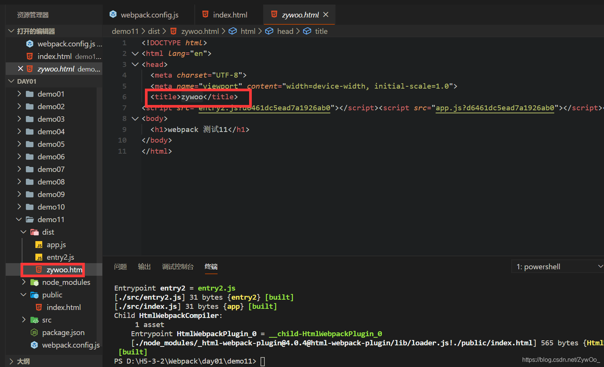Expand the src folder

(x=24, y=319)
